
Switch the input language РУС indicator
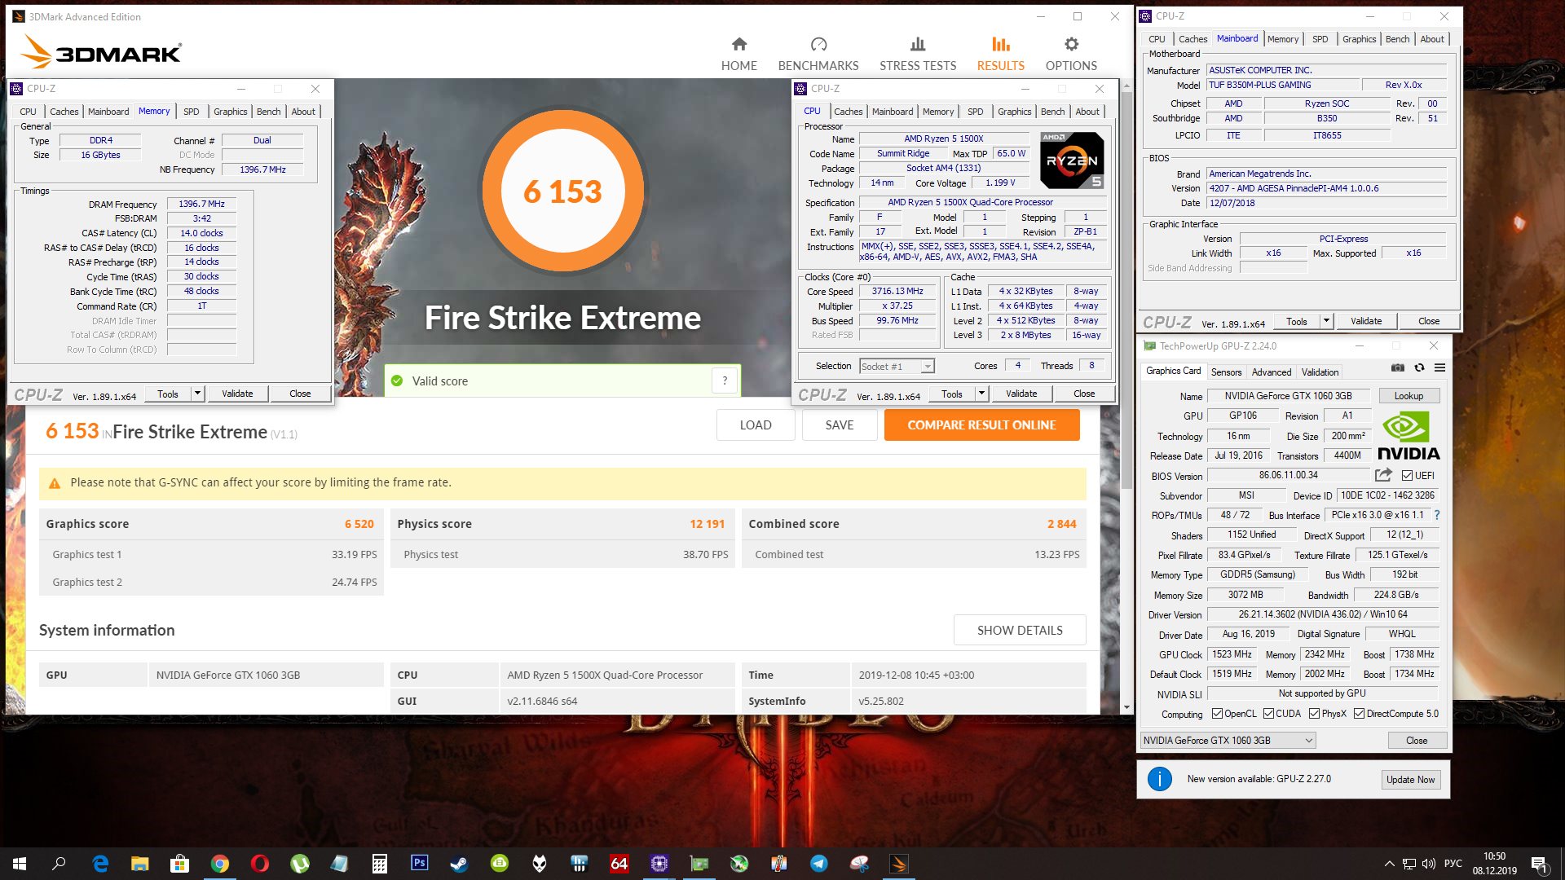tap(1453, 864)
